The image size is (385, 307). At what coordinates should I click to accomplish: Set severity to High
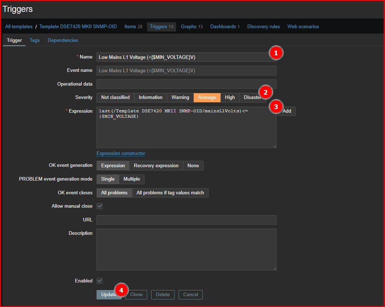(x=230, y=98)
